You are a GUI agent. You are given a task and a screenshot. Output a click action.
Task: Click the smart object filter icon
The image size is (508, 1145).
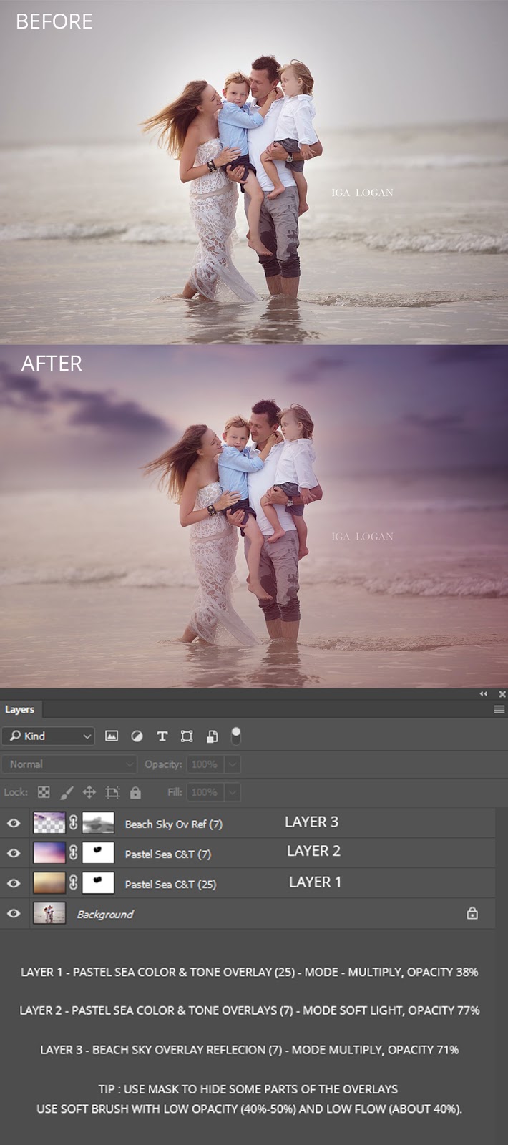[212, 736]
